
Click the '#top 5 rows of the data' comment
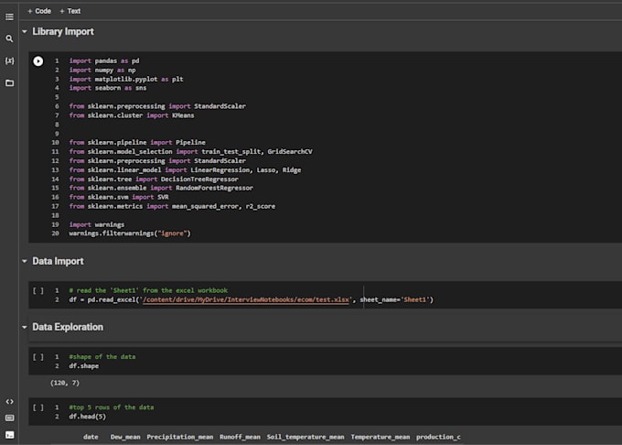tap(112, 407)
